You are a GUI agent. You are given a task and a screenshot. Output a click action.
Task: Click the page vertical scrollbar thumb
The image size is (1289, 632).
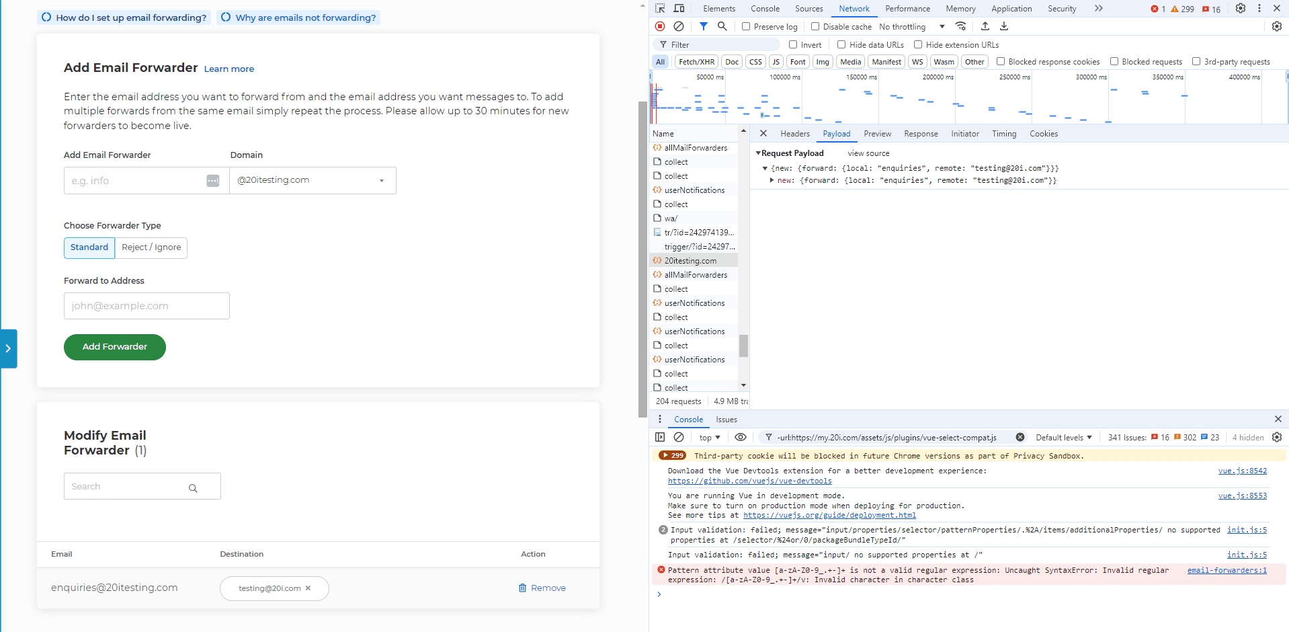(x=642, y=259)
